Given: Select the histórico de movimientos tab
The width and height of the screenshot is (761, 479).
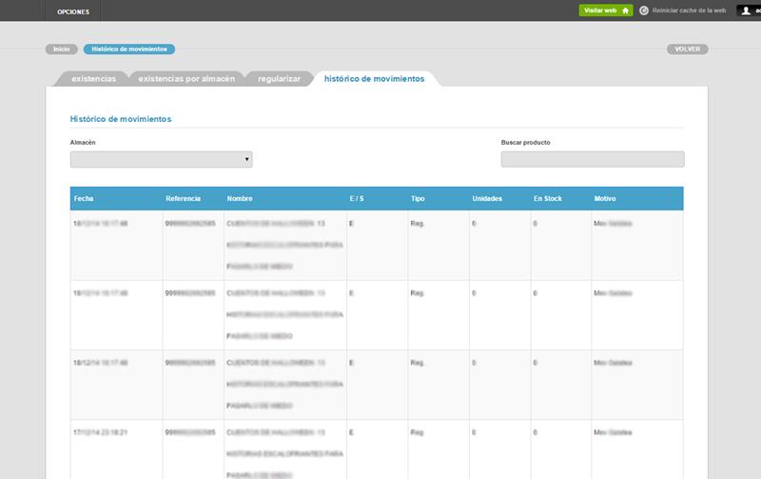Looking at the screenshot, I should pos(374,79).
